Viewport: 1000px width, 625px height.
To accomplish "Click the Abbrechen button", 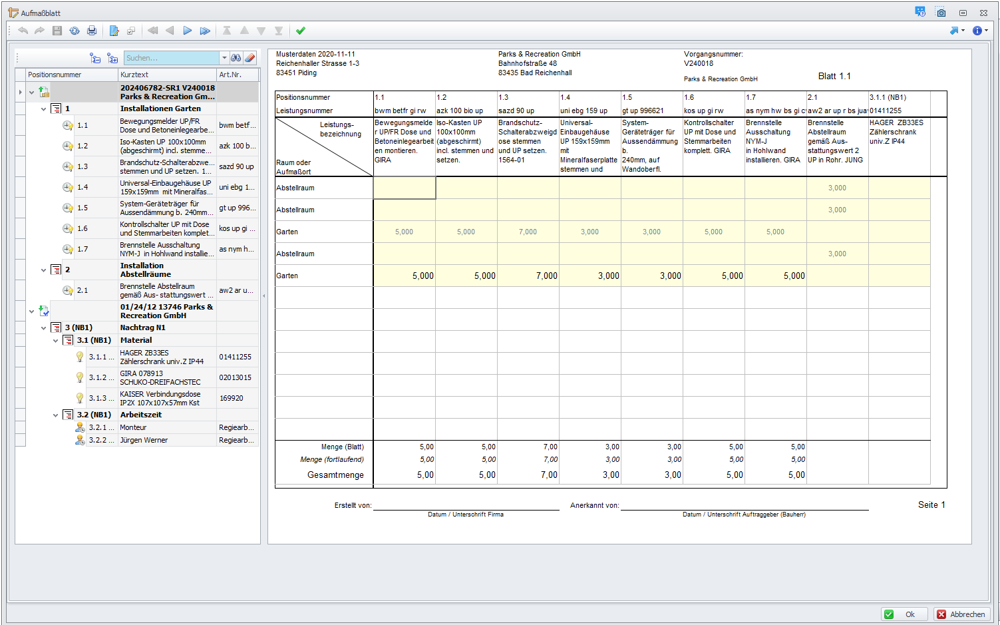I will [961, 614].
